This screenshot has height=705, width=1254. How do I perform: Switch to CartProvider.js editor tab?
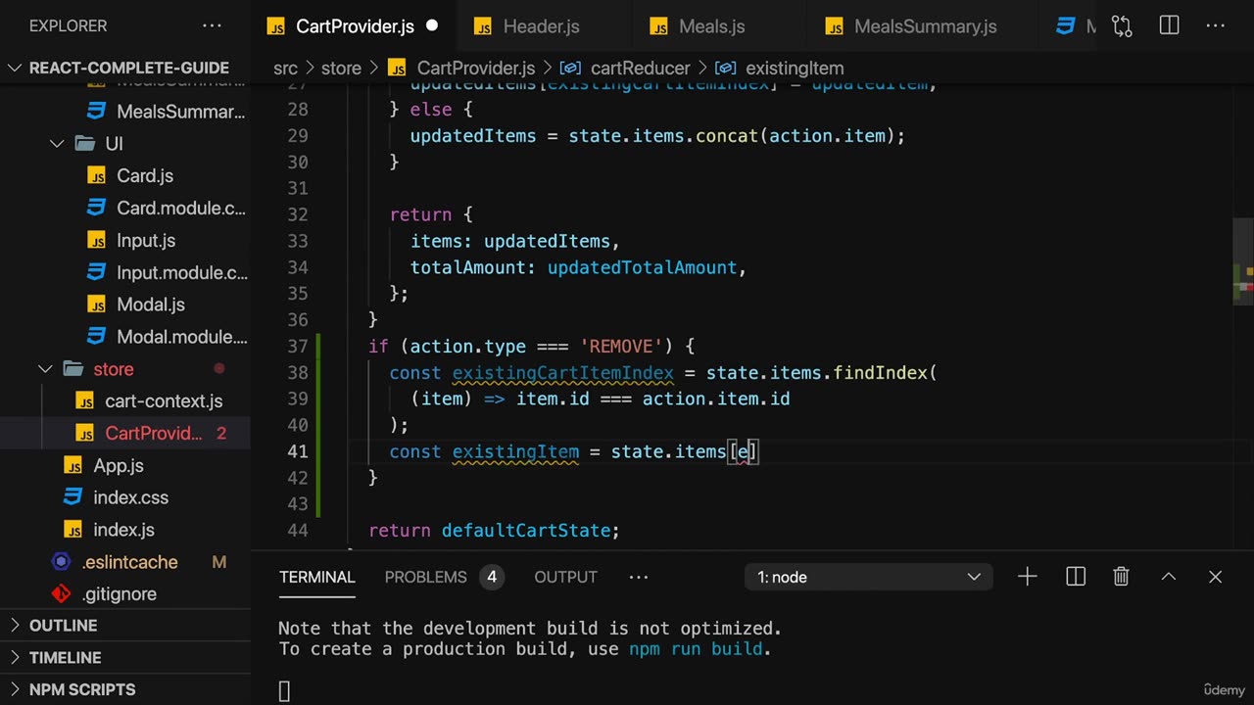tap(355, 26)
